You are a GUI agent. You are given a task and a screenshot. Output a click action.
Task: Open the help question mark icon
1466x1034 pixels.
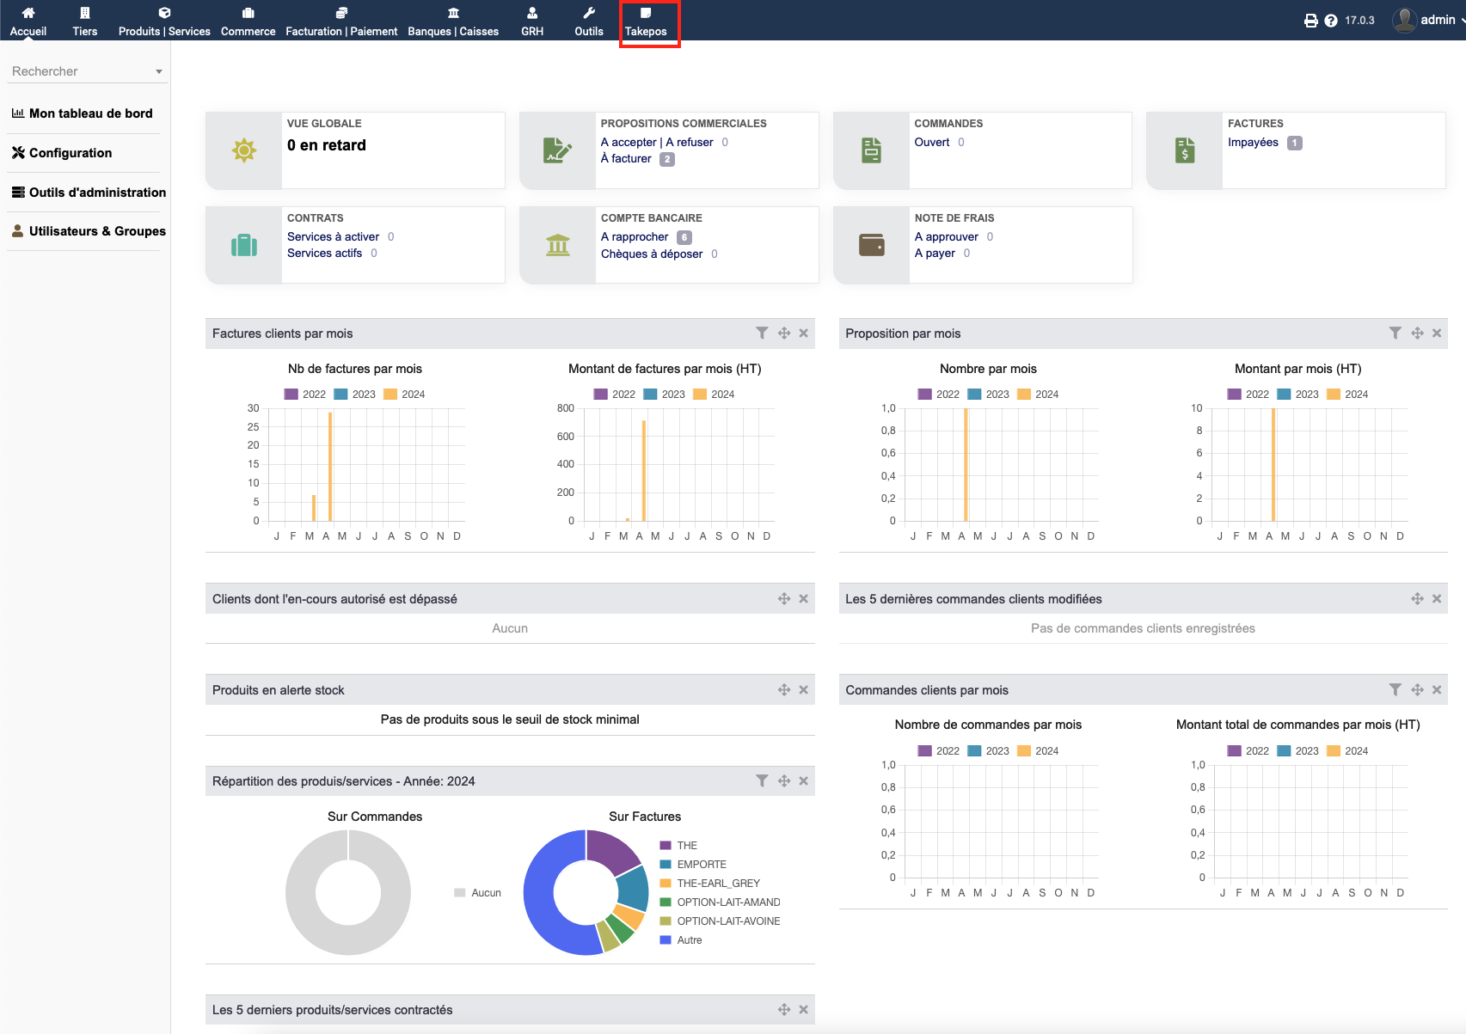pyautogui.click(x=1331, y=21)
